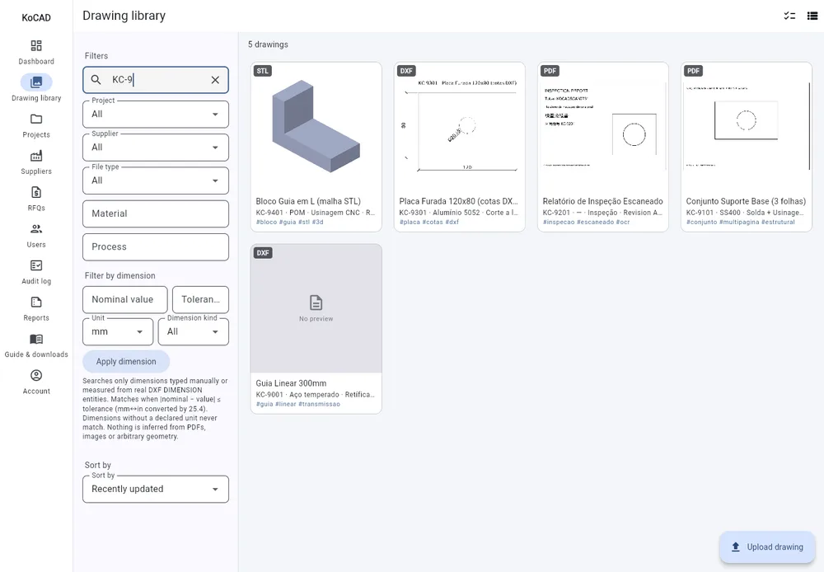Open Guide & downloads book icon
Screen dimensions: 824x572
(36, 339)
